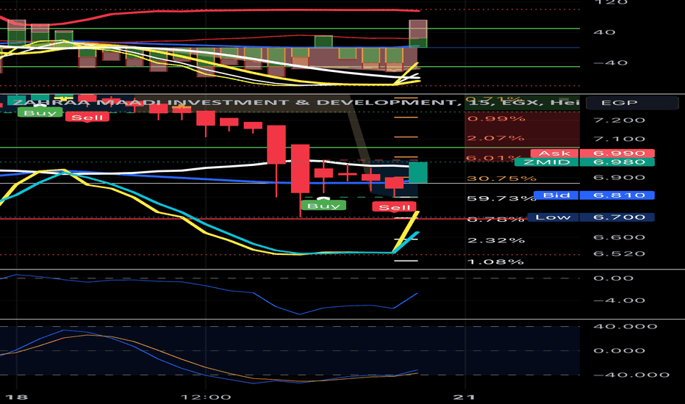Click the Low price label
685x404 pixels.
click(553, 217)
